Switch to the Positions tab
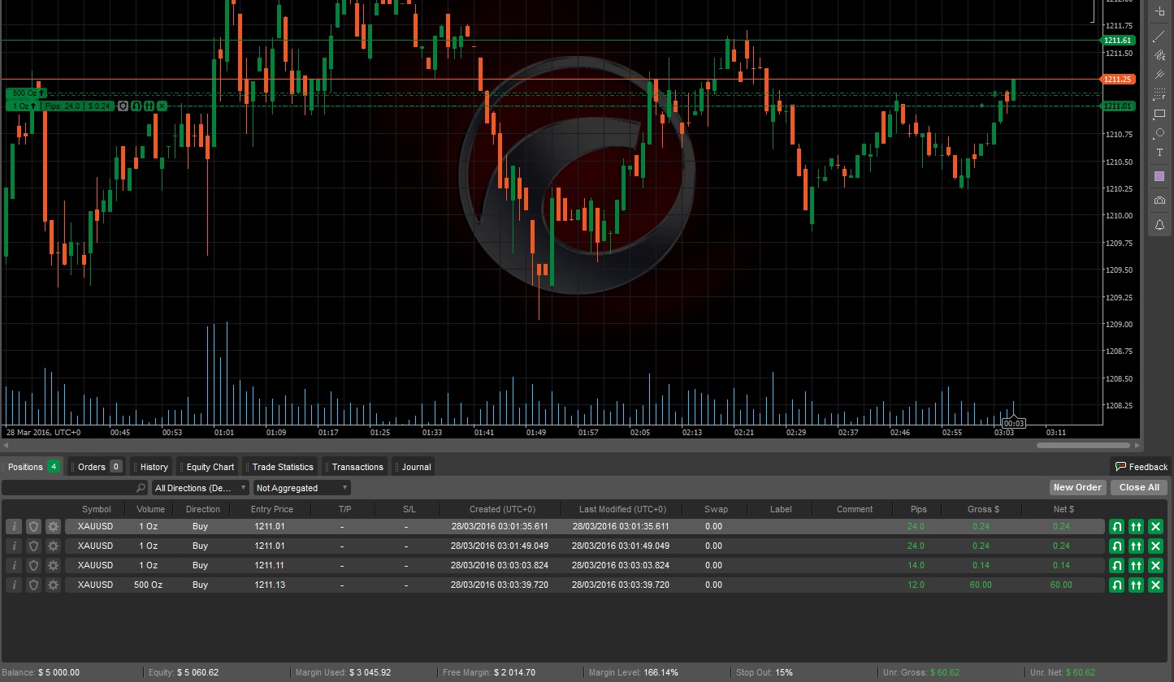This screenshot has width=1174, height=682. [x=32, y=467]
